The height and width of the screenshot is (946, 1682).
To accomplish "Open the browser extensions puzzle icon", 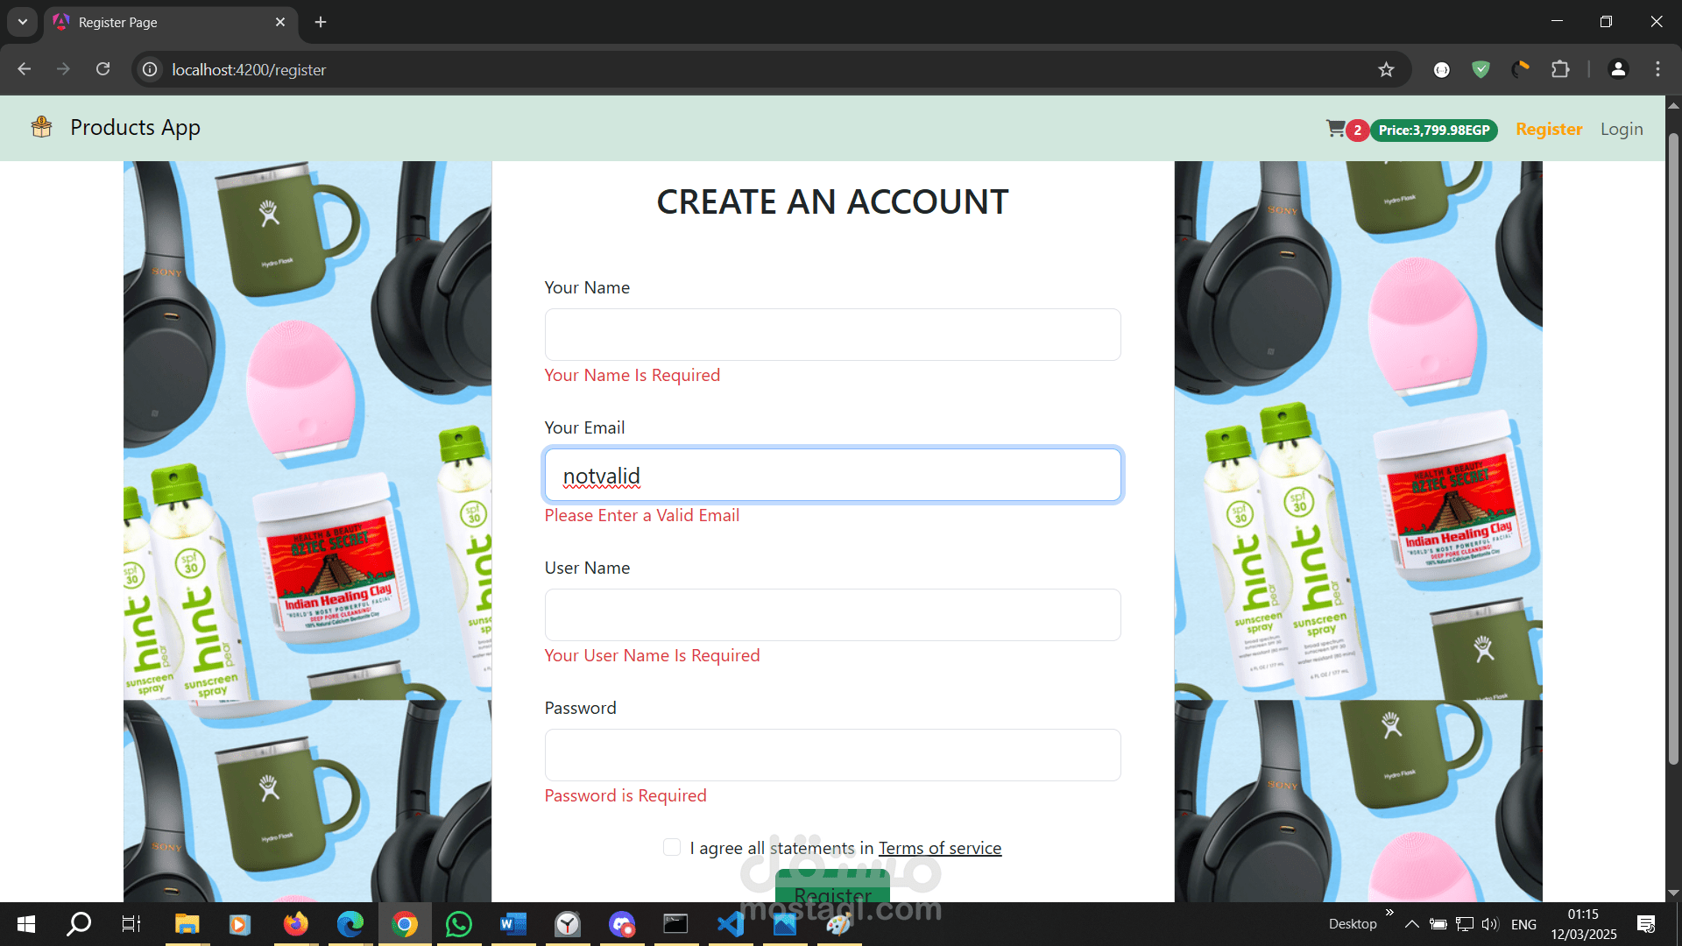I will 1560,69.
